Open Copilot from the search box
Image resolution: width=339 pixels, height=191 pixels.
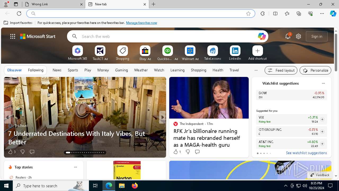(x=262, y=36)
